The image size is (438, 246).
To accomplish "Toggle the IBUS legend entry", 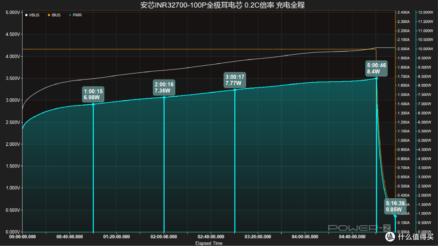I will click(54, 15).
